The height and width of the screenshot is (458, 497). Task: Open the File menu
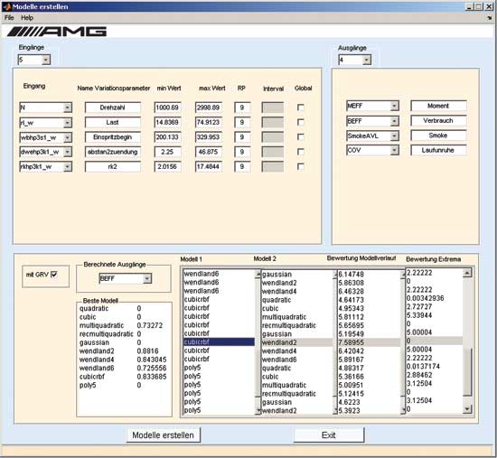(x=9, y=18)
